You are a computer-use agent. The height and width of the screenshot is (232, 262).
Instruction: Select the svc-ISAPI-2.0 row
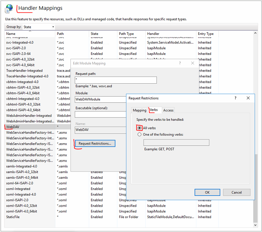click(x=16, y=48)
